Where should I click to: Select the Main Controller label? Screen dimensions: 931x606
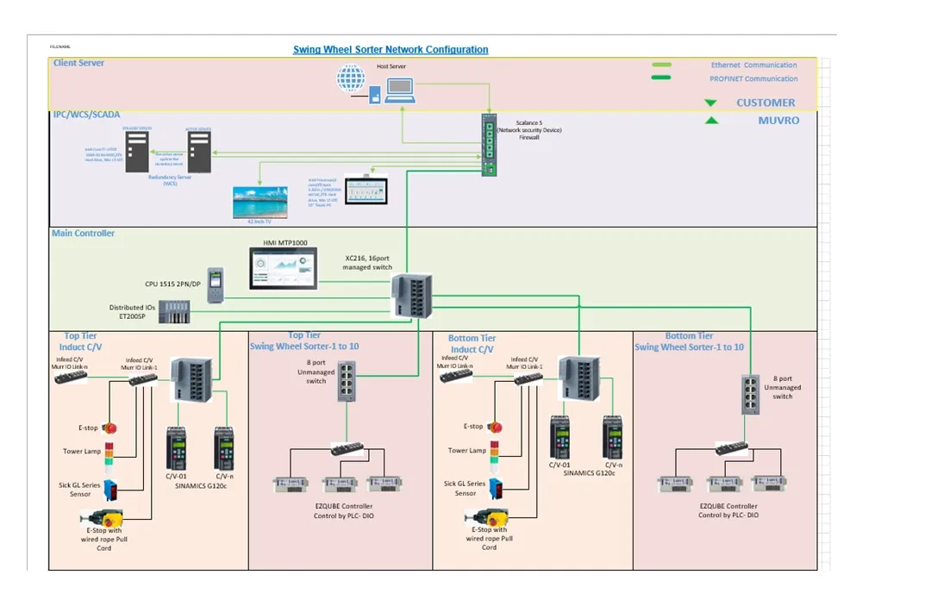point(83,234)
